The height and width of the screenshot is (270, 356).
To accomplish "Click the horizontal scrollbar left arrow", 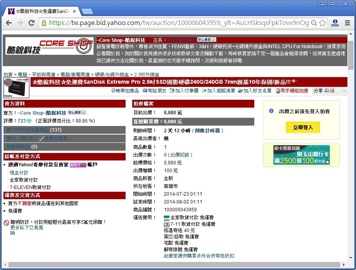I will pyautogui.click(x=5, y=265).
